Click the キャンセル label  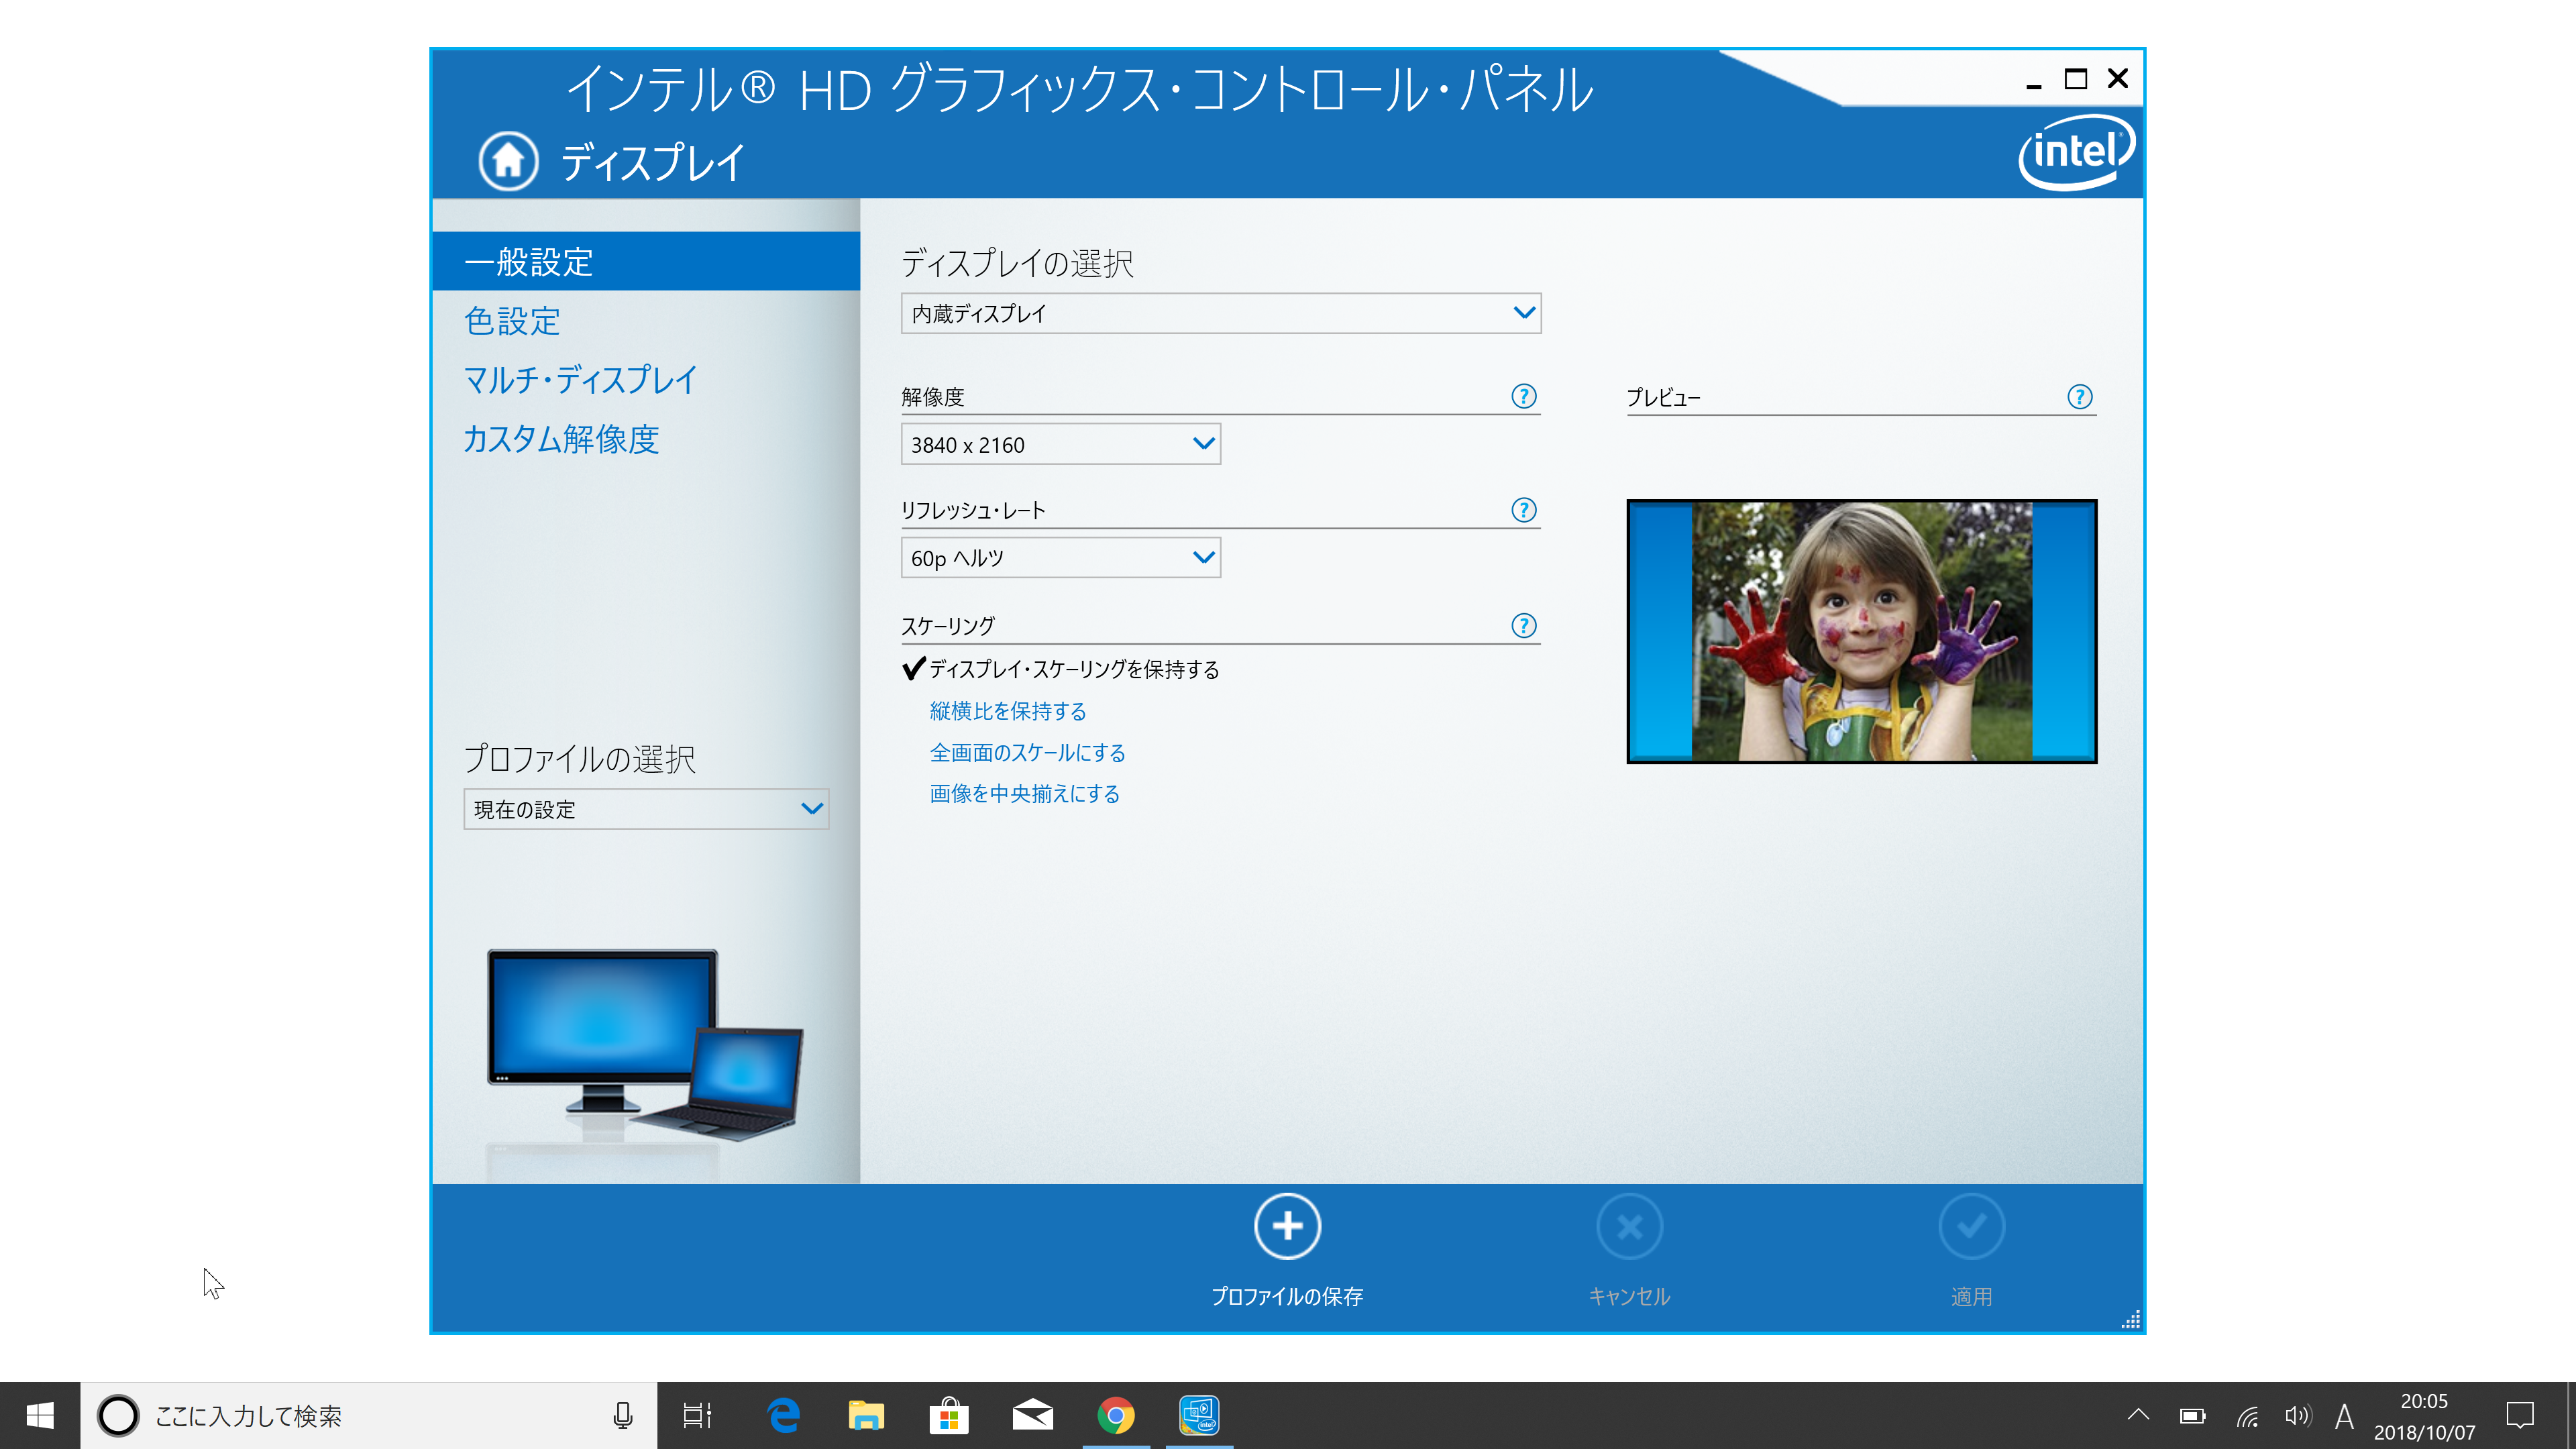[x=1629, y=1297]
